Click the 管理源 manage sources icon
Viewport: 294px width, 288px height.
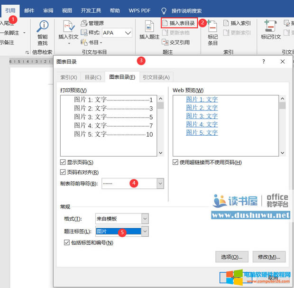point(84,23)
